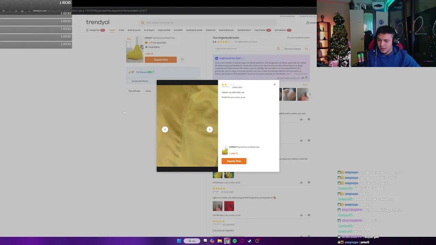
Task: Open the Elektronik category
Action: 211,30
